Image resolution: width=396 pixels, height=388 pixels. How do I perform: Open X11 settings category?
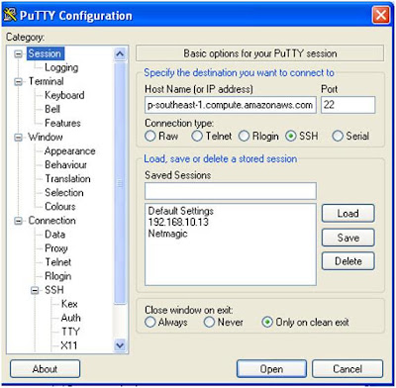point(69,345)
